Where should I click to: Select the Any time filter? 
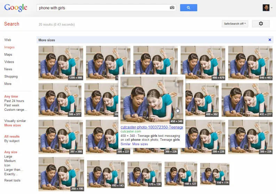coord(11,96)
